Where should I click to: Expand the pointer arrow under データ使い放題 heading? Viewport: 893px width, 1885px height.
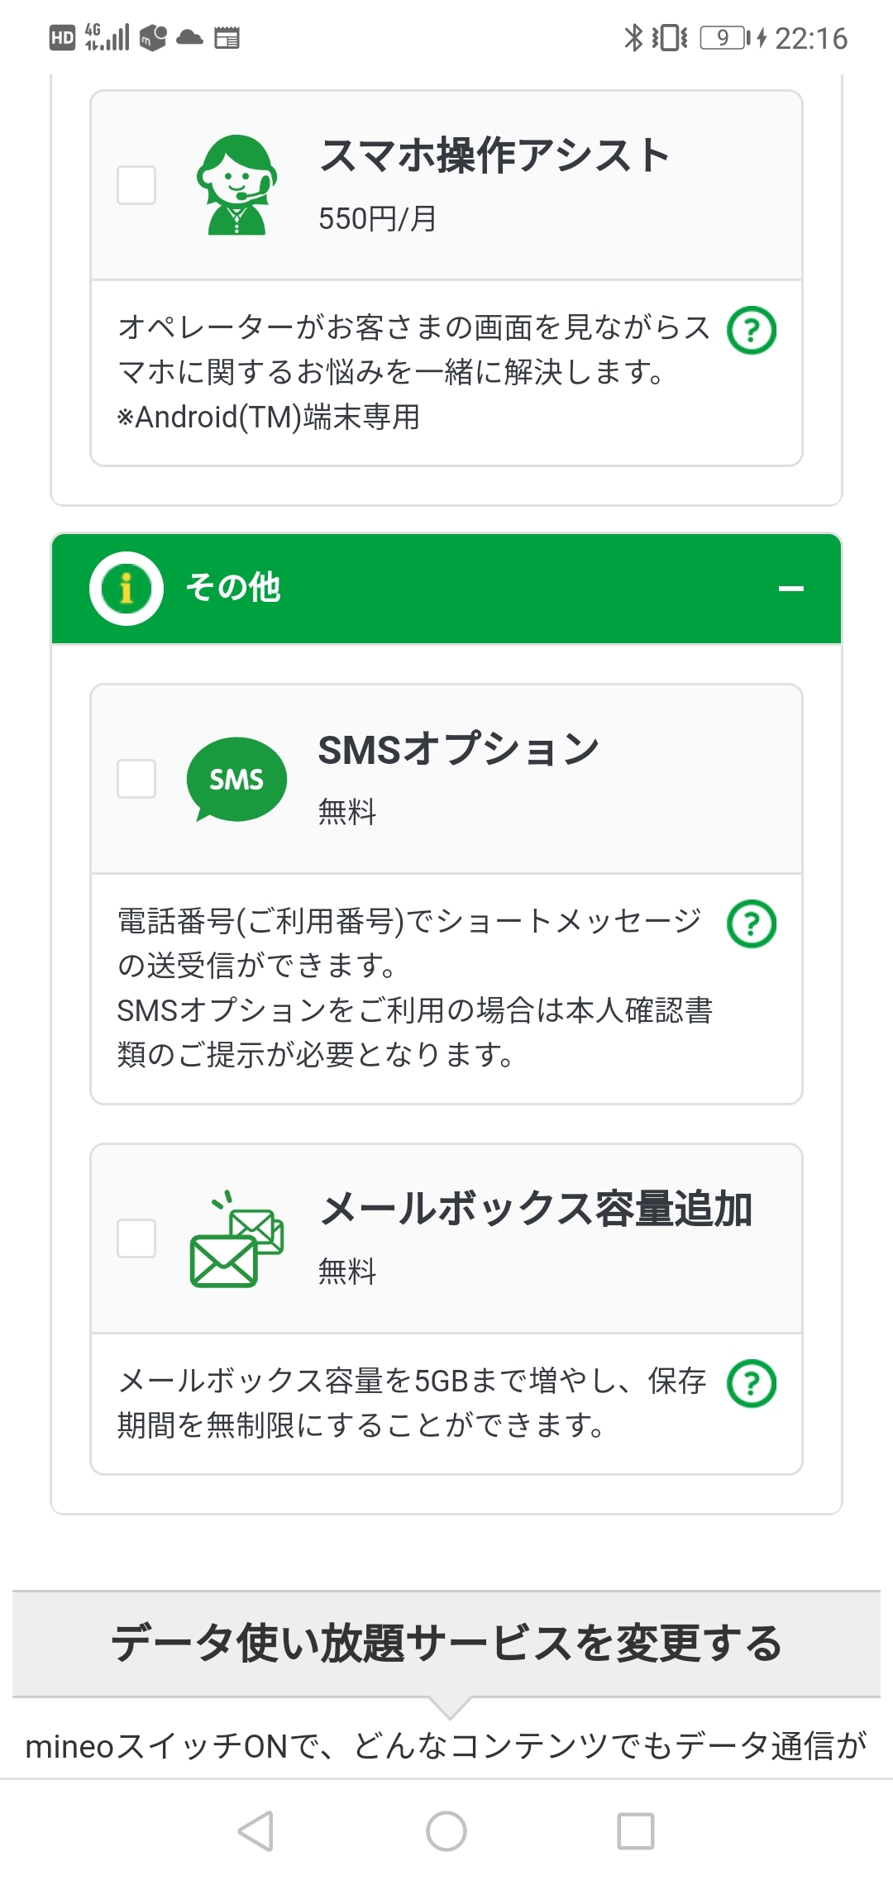coord(447,1707)
